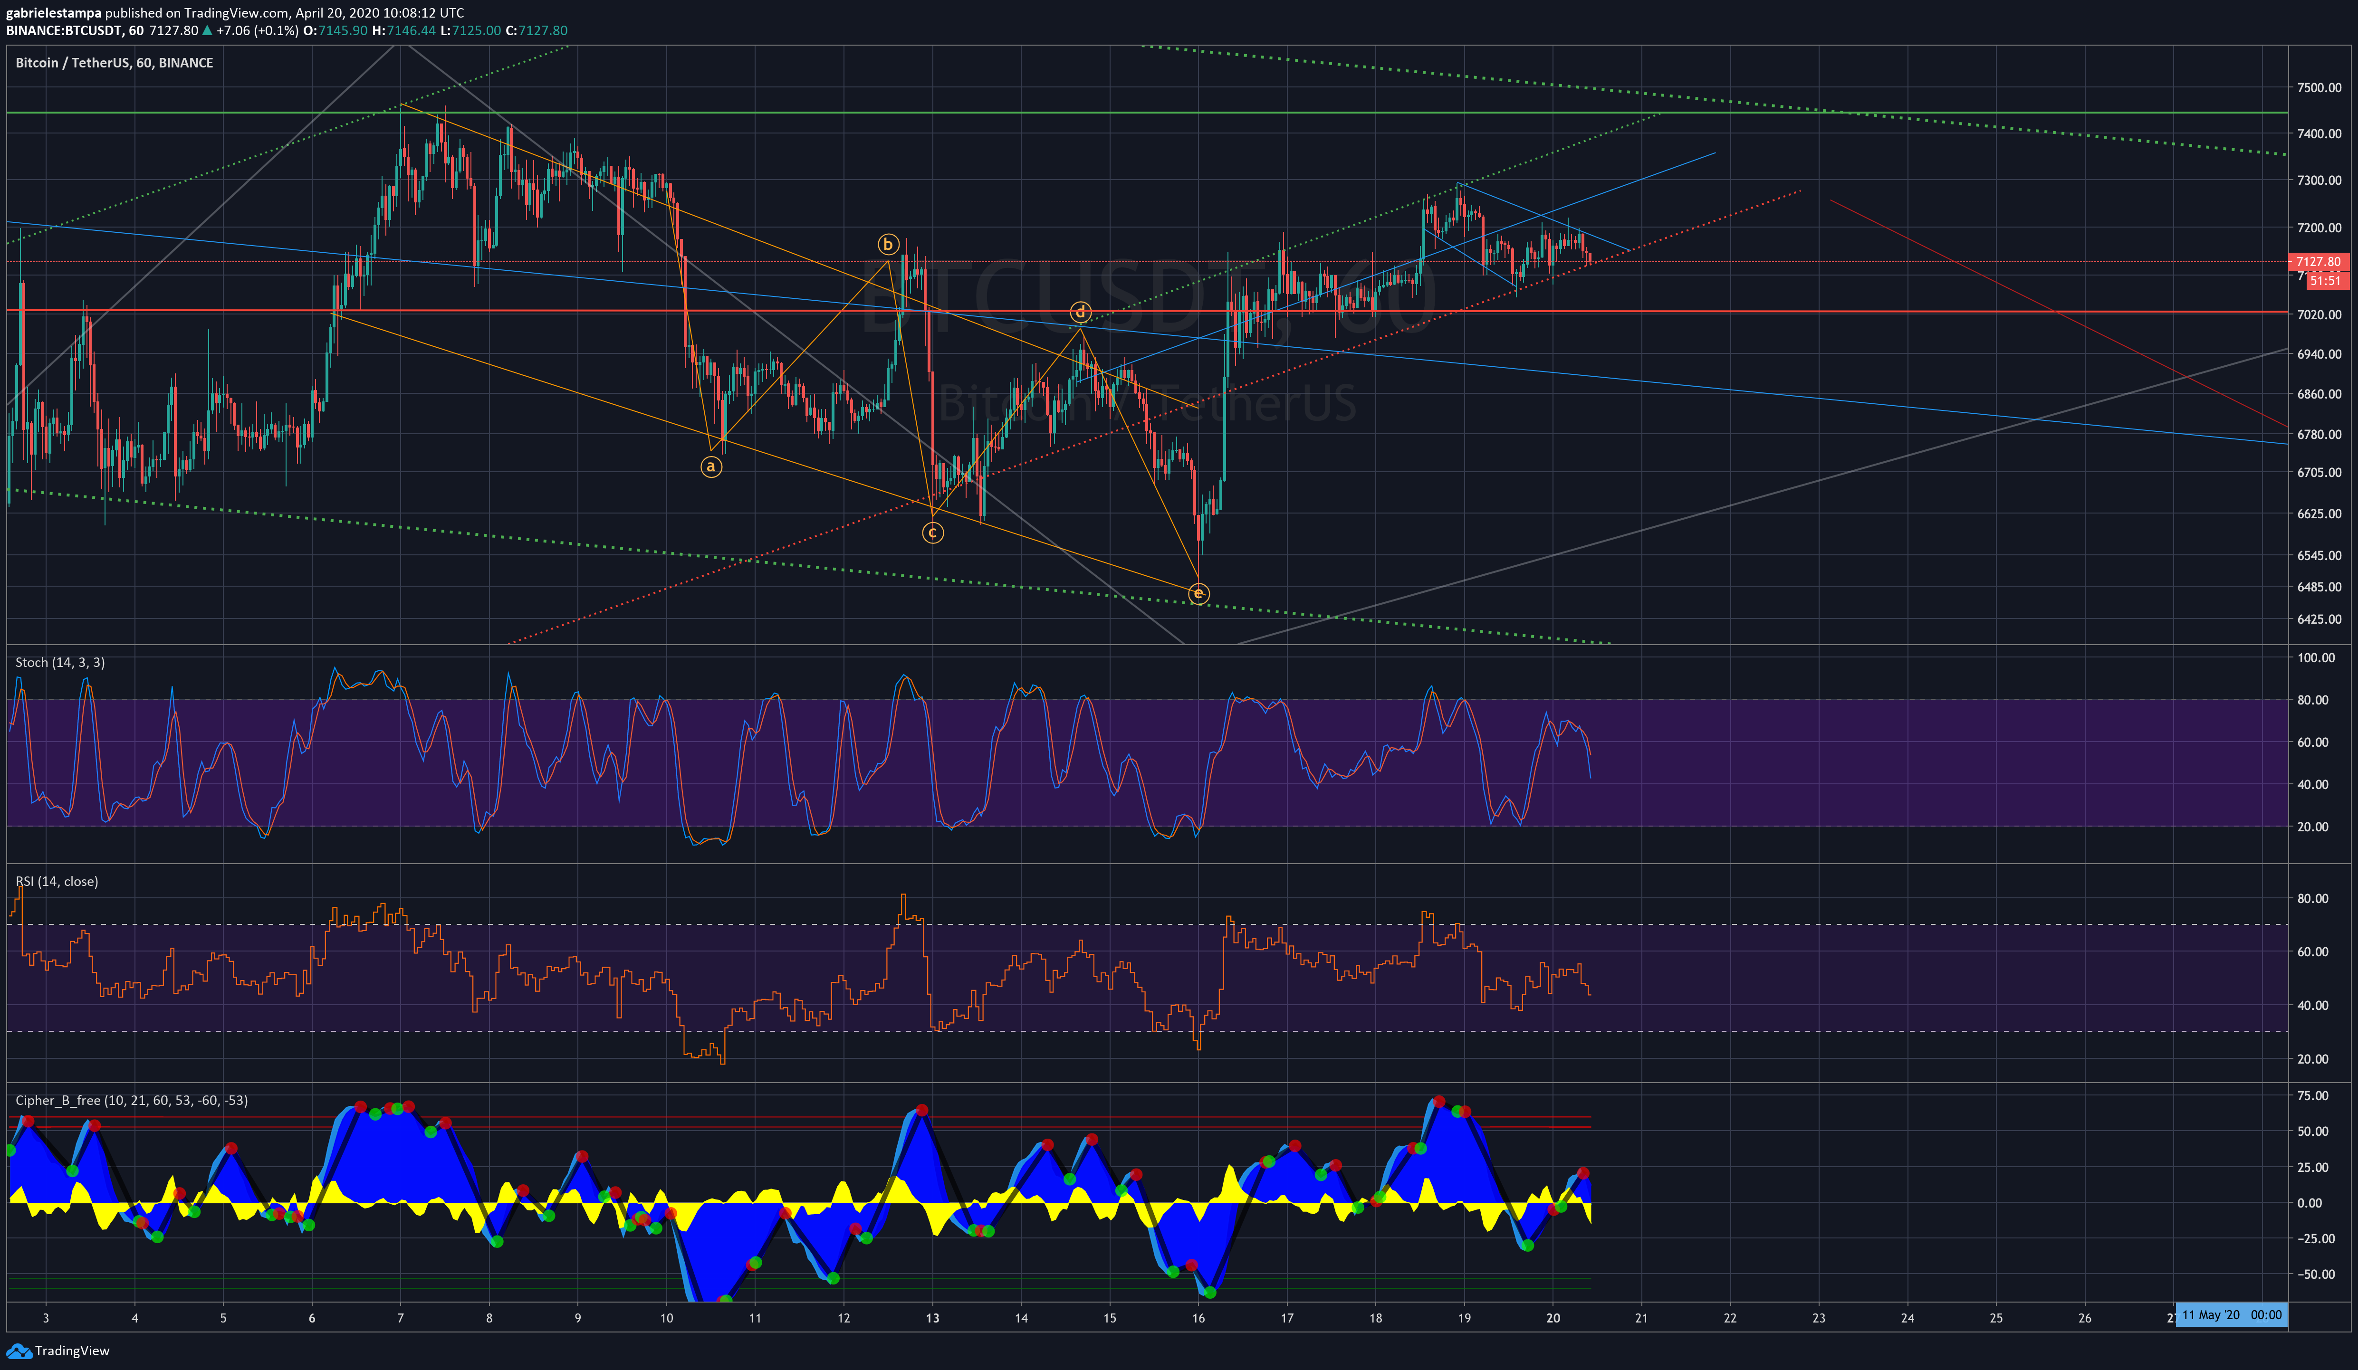Viewport: 2358px width, 1370px height.
Task: Click the 100.00 label on Stoch scale
Action: coord(2316,657)
